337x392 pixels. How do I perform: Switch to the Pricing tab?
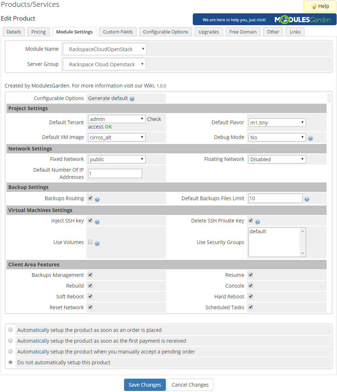(38, 32)
